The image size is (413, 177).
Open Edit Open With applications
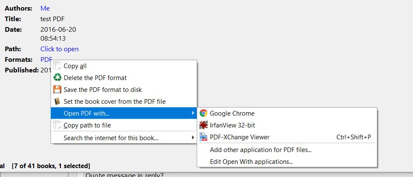coord(251,162)
